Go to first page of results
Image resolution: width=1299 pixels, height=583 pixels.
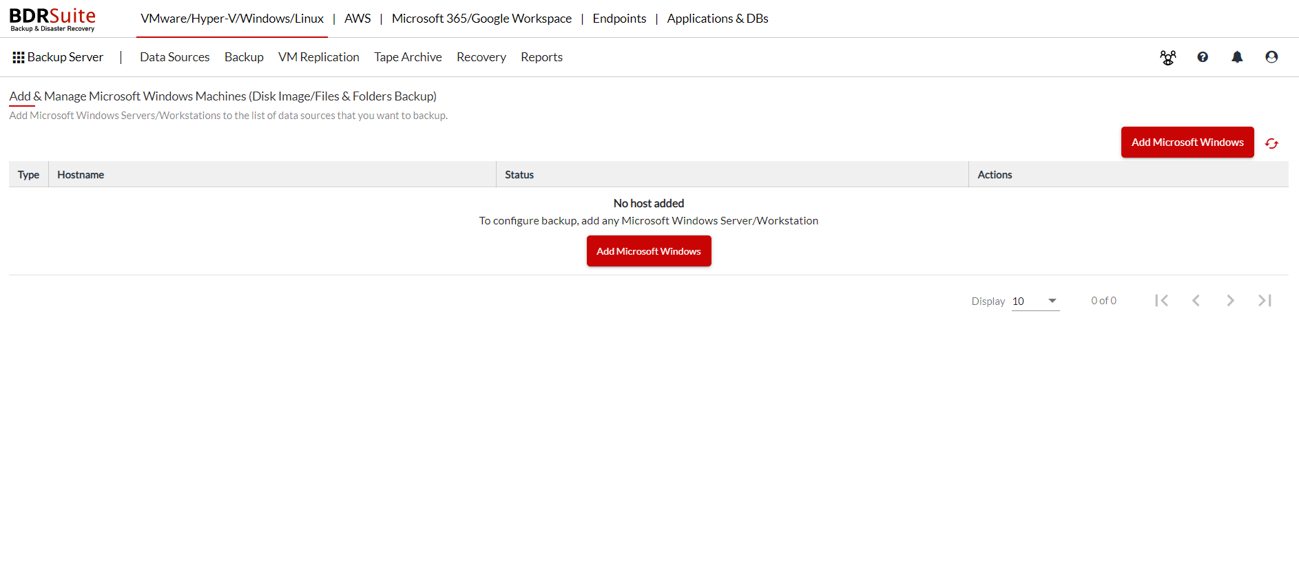[1161, 301]
